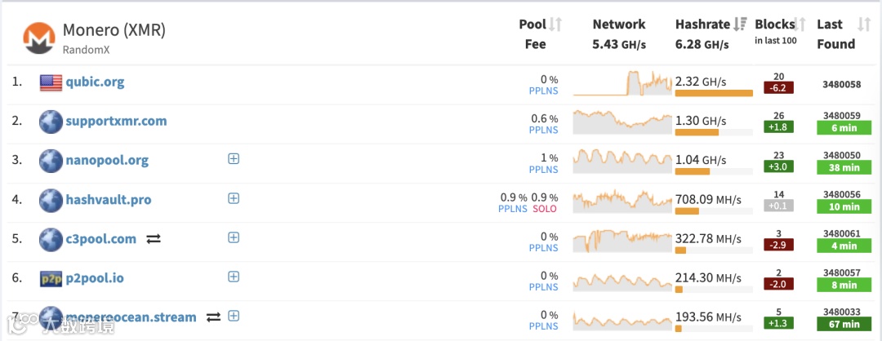Click the swap arrows icon beside moneroocean.stream
The width and height of the screenshot is (882, 341).
click(x=213, y=317)
